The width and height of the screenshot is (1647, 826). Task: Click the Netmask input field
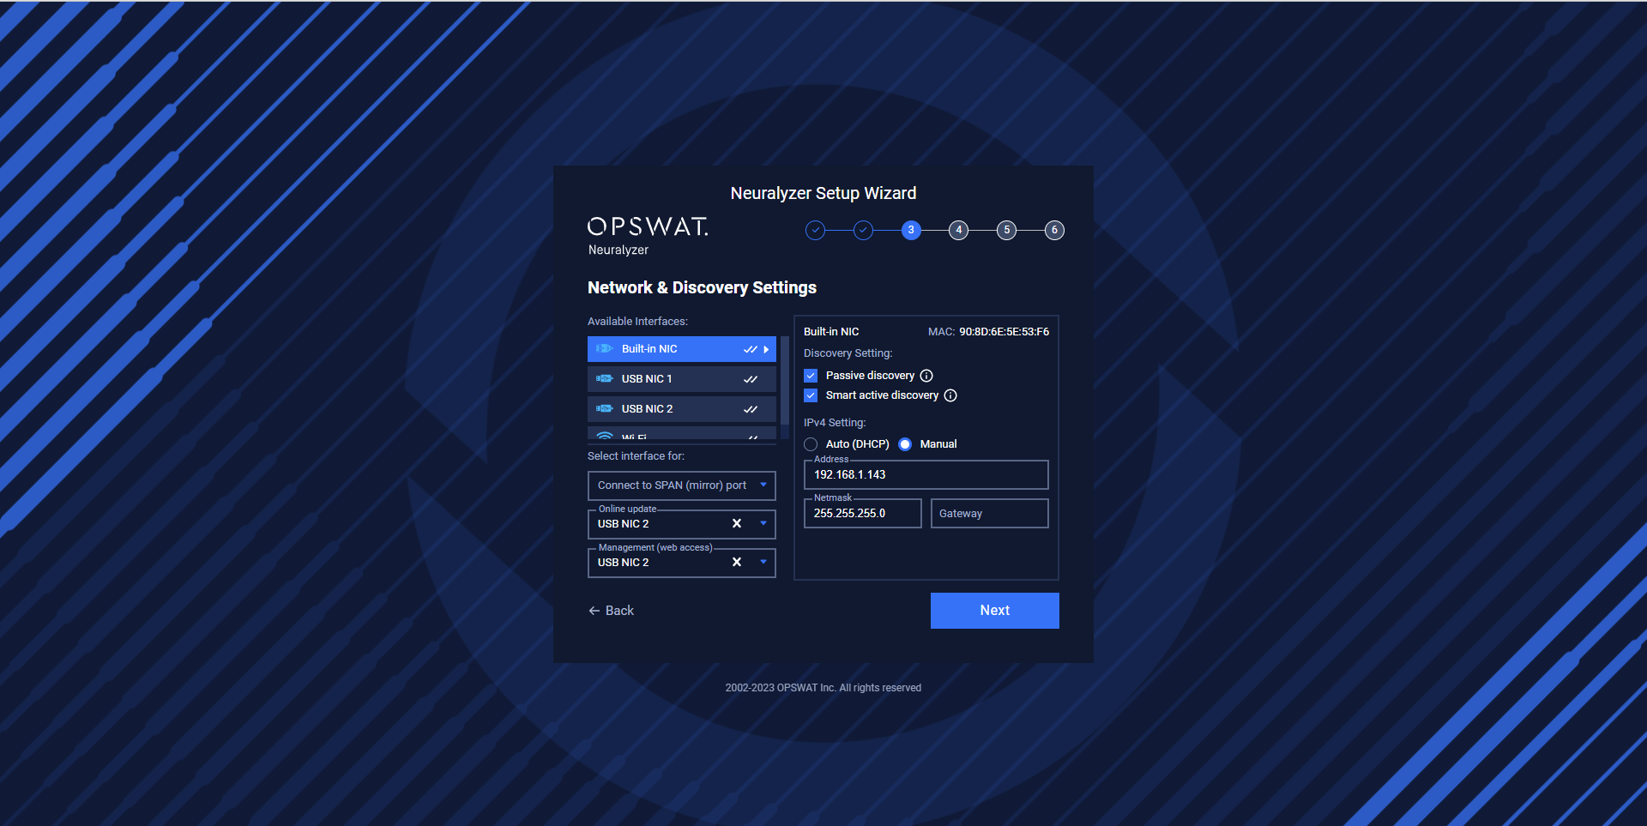tap(862, 513)
